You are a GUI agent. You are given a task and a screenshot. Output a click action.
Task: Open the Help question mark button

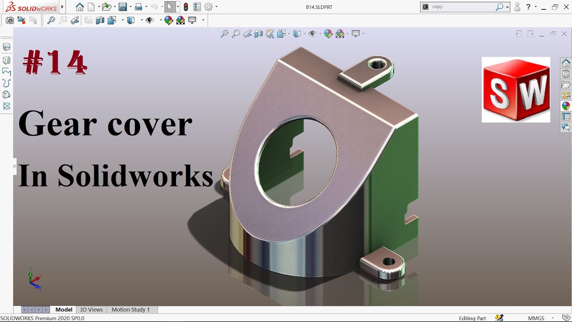tap(528, 7)
